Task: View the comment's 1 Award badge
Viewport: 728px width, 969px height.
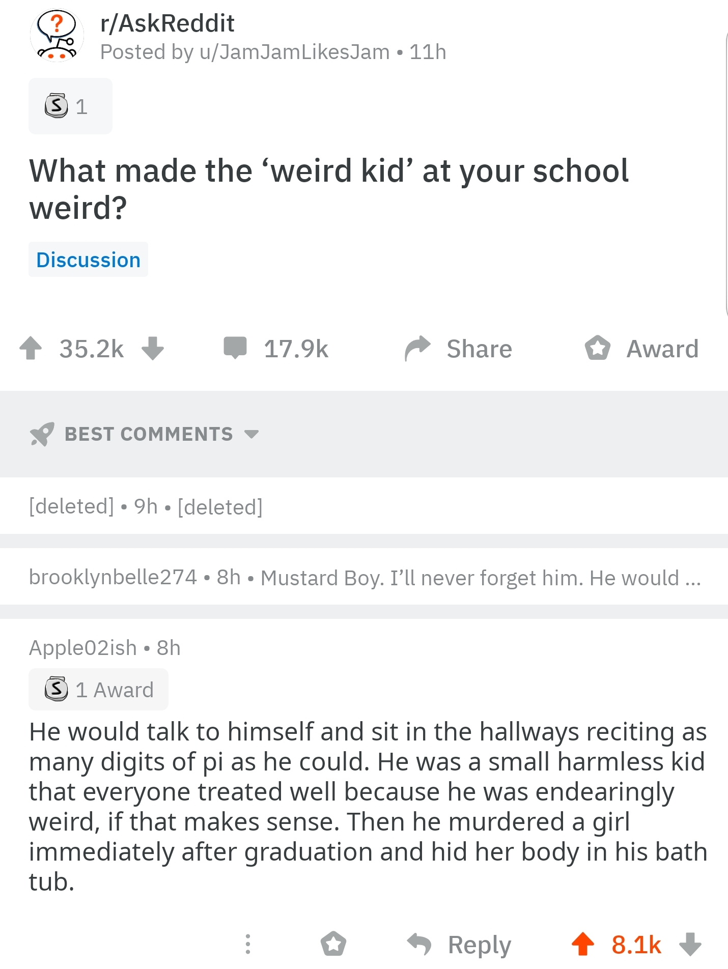Action: point(98,690)
